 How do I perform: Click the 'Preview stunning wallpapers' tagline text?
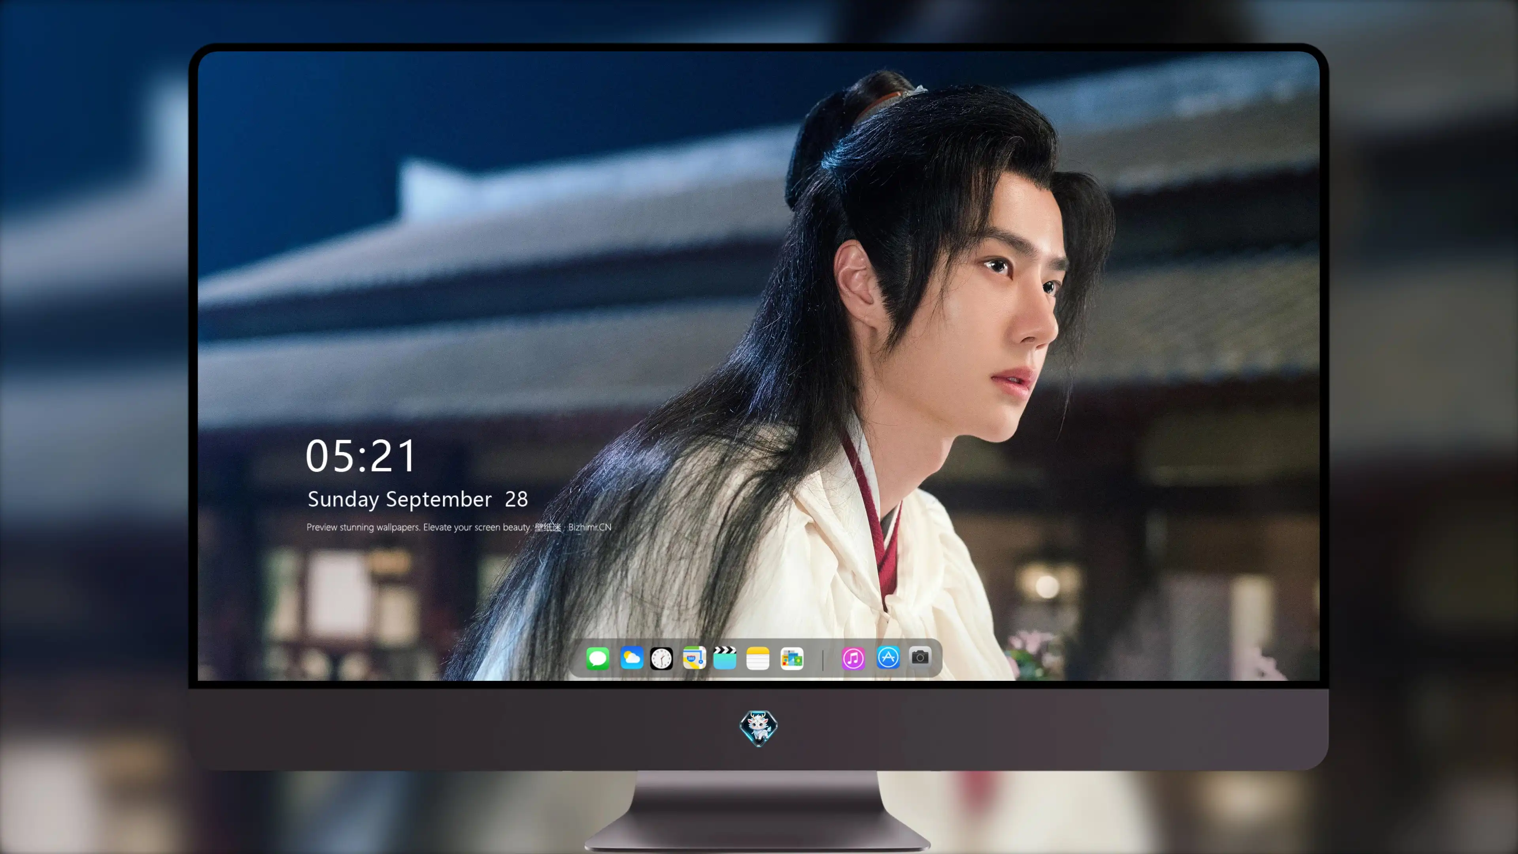pos(459,527)
